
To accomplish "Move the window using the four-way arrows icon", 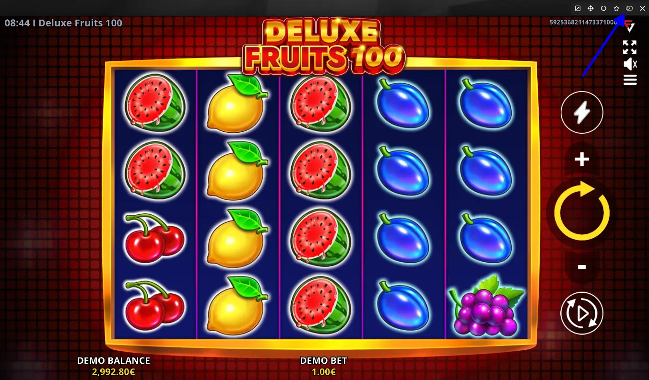I will pos(590,8).
